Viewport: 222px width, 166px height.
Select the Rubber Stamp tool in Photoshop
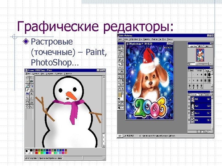[120, 64]
